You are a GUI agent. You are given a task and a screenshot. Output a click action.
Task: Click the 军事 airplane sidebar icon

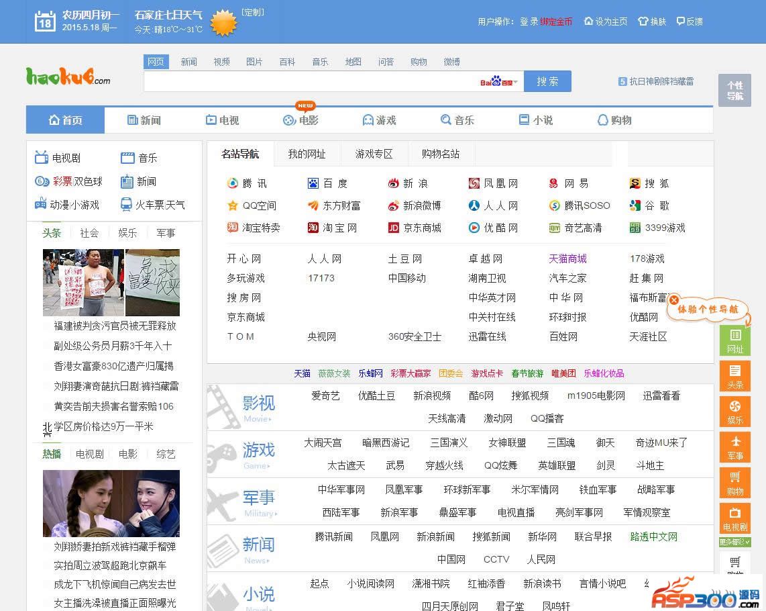(x=735, y=447)
